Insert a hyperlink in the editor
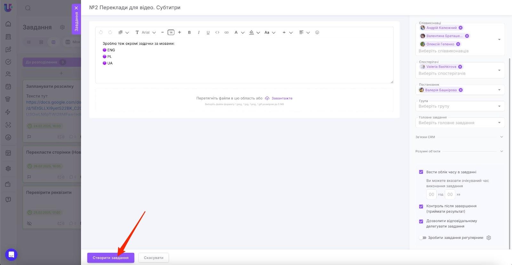The height and width of the screenshot is (265, 512). tap(227, 32)
